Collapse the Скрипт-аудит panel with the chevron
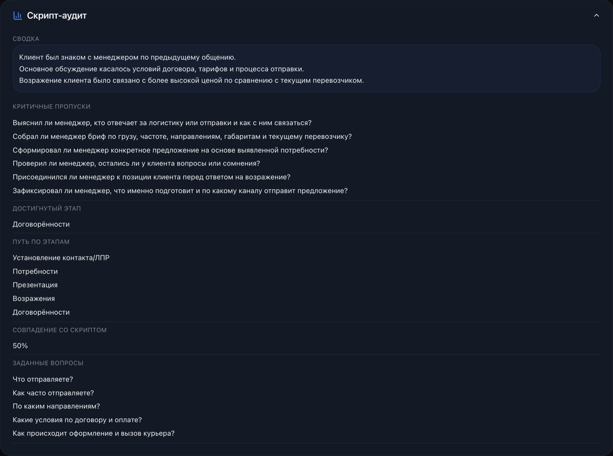 click(596, 15)
